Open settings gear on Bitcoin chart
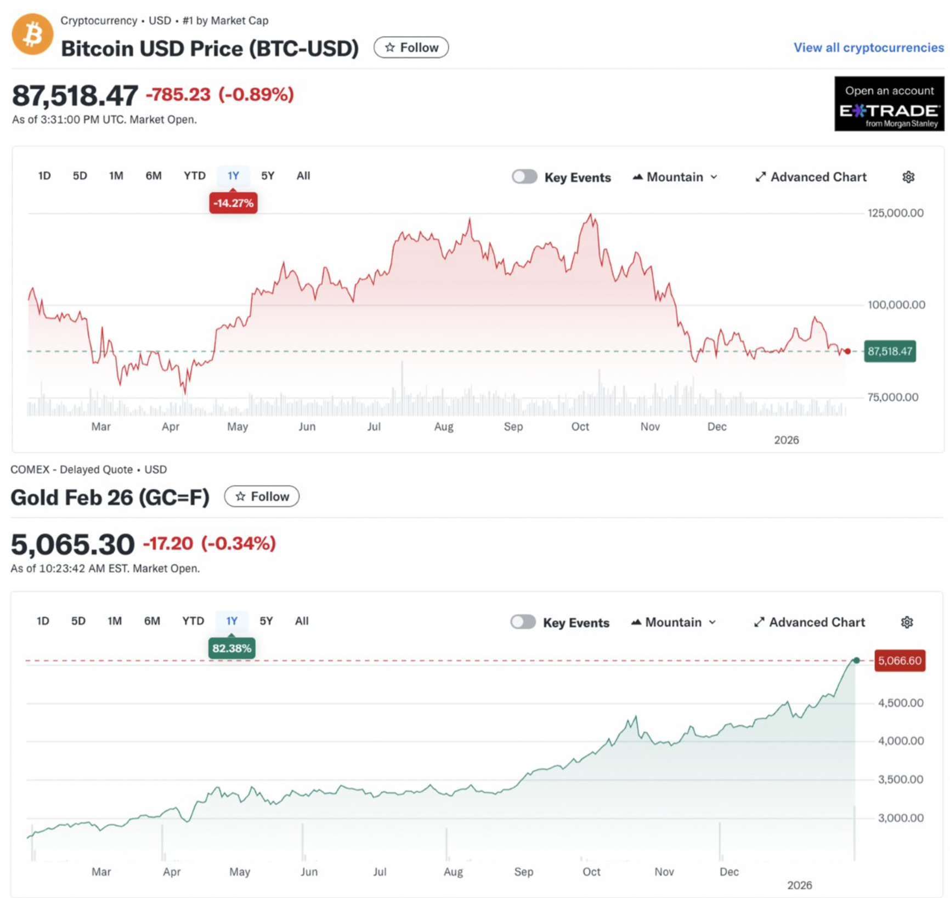 click(x=908, y=177)
